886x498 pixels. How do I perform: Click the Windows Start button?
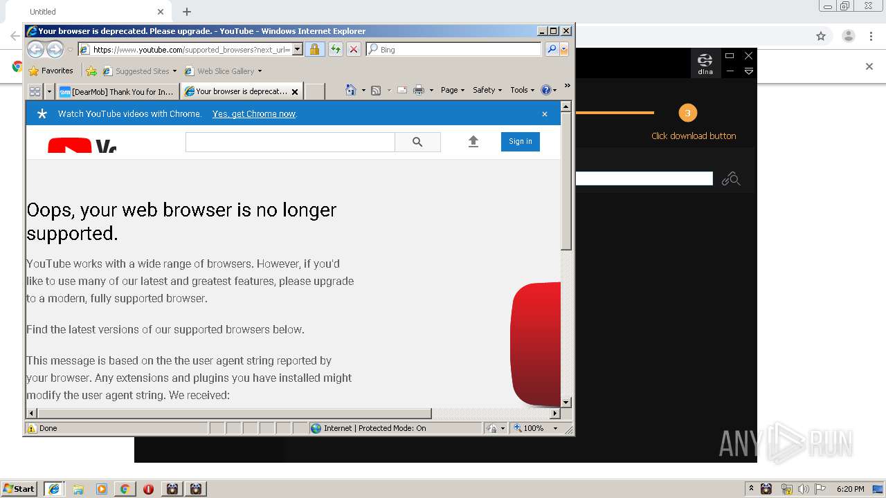tap(19, 489)
